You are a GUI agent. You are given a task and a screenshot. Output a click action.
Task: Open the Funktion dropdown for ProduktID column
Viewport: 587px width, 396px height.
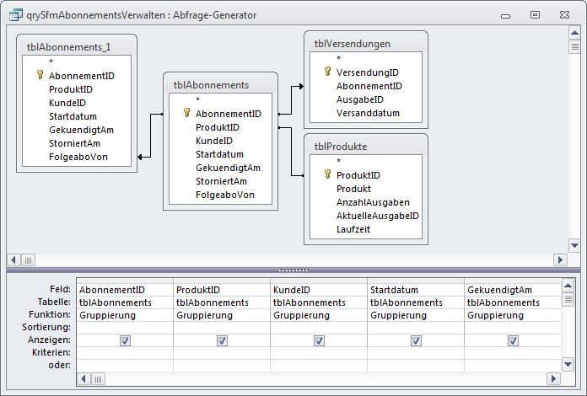221,315
